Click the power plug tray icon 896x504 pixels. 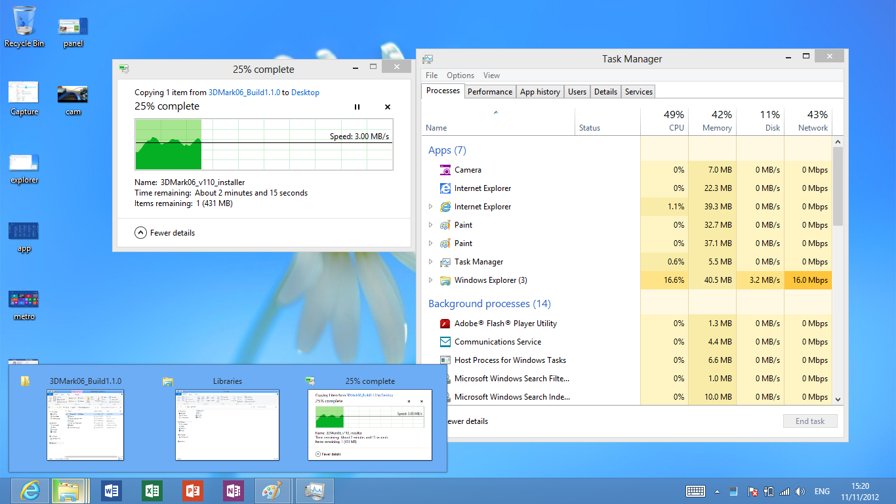pos(769,492)
